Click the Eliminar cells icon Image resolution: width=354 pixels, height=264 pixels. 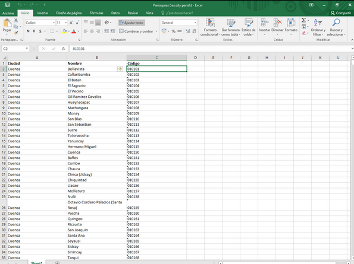pos(277,23)
